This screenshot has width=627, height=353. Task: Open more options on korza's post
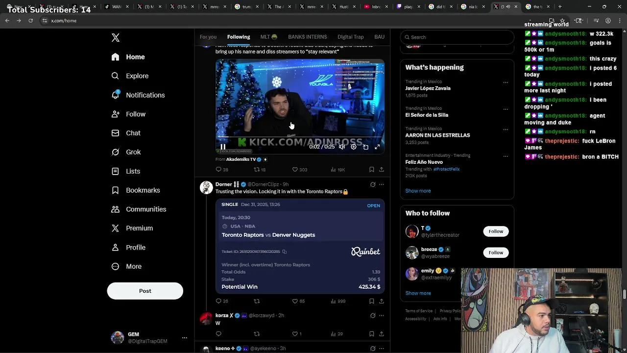382,315
